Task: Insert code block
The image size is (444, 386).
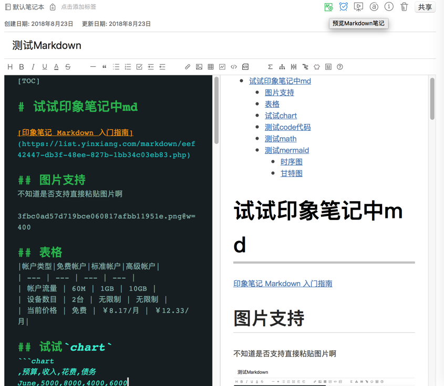Action: tap(245, 67)
